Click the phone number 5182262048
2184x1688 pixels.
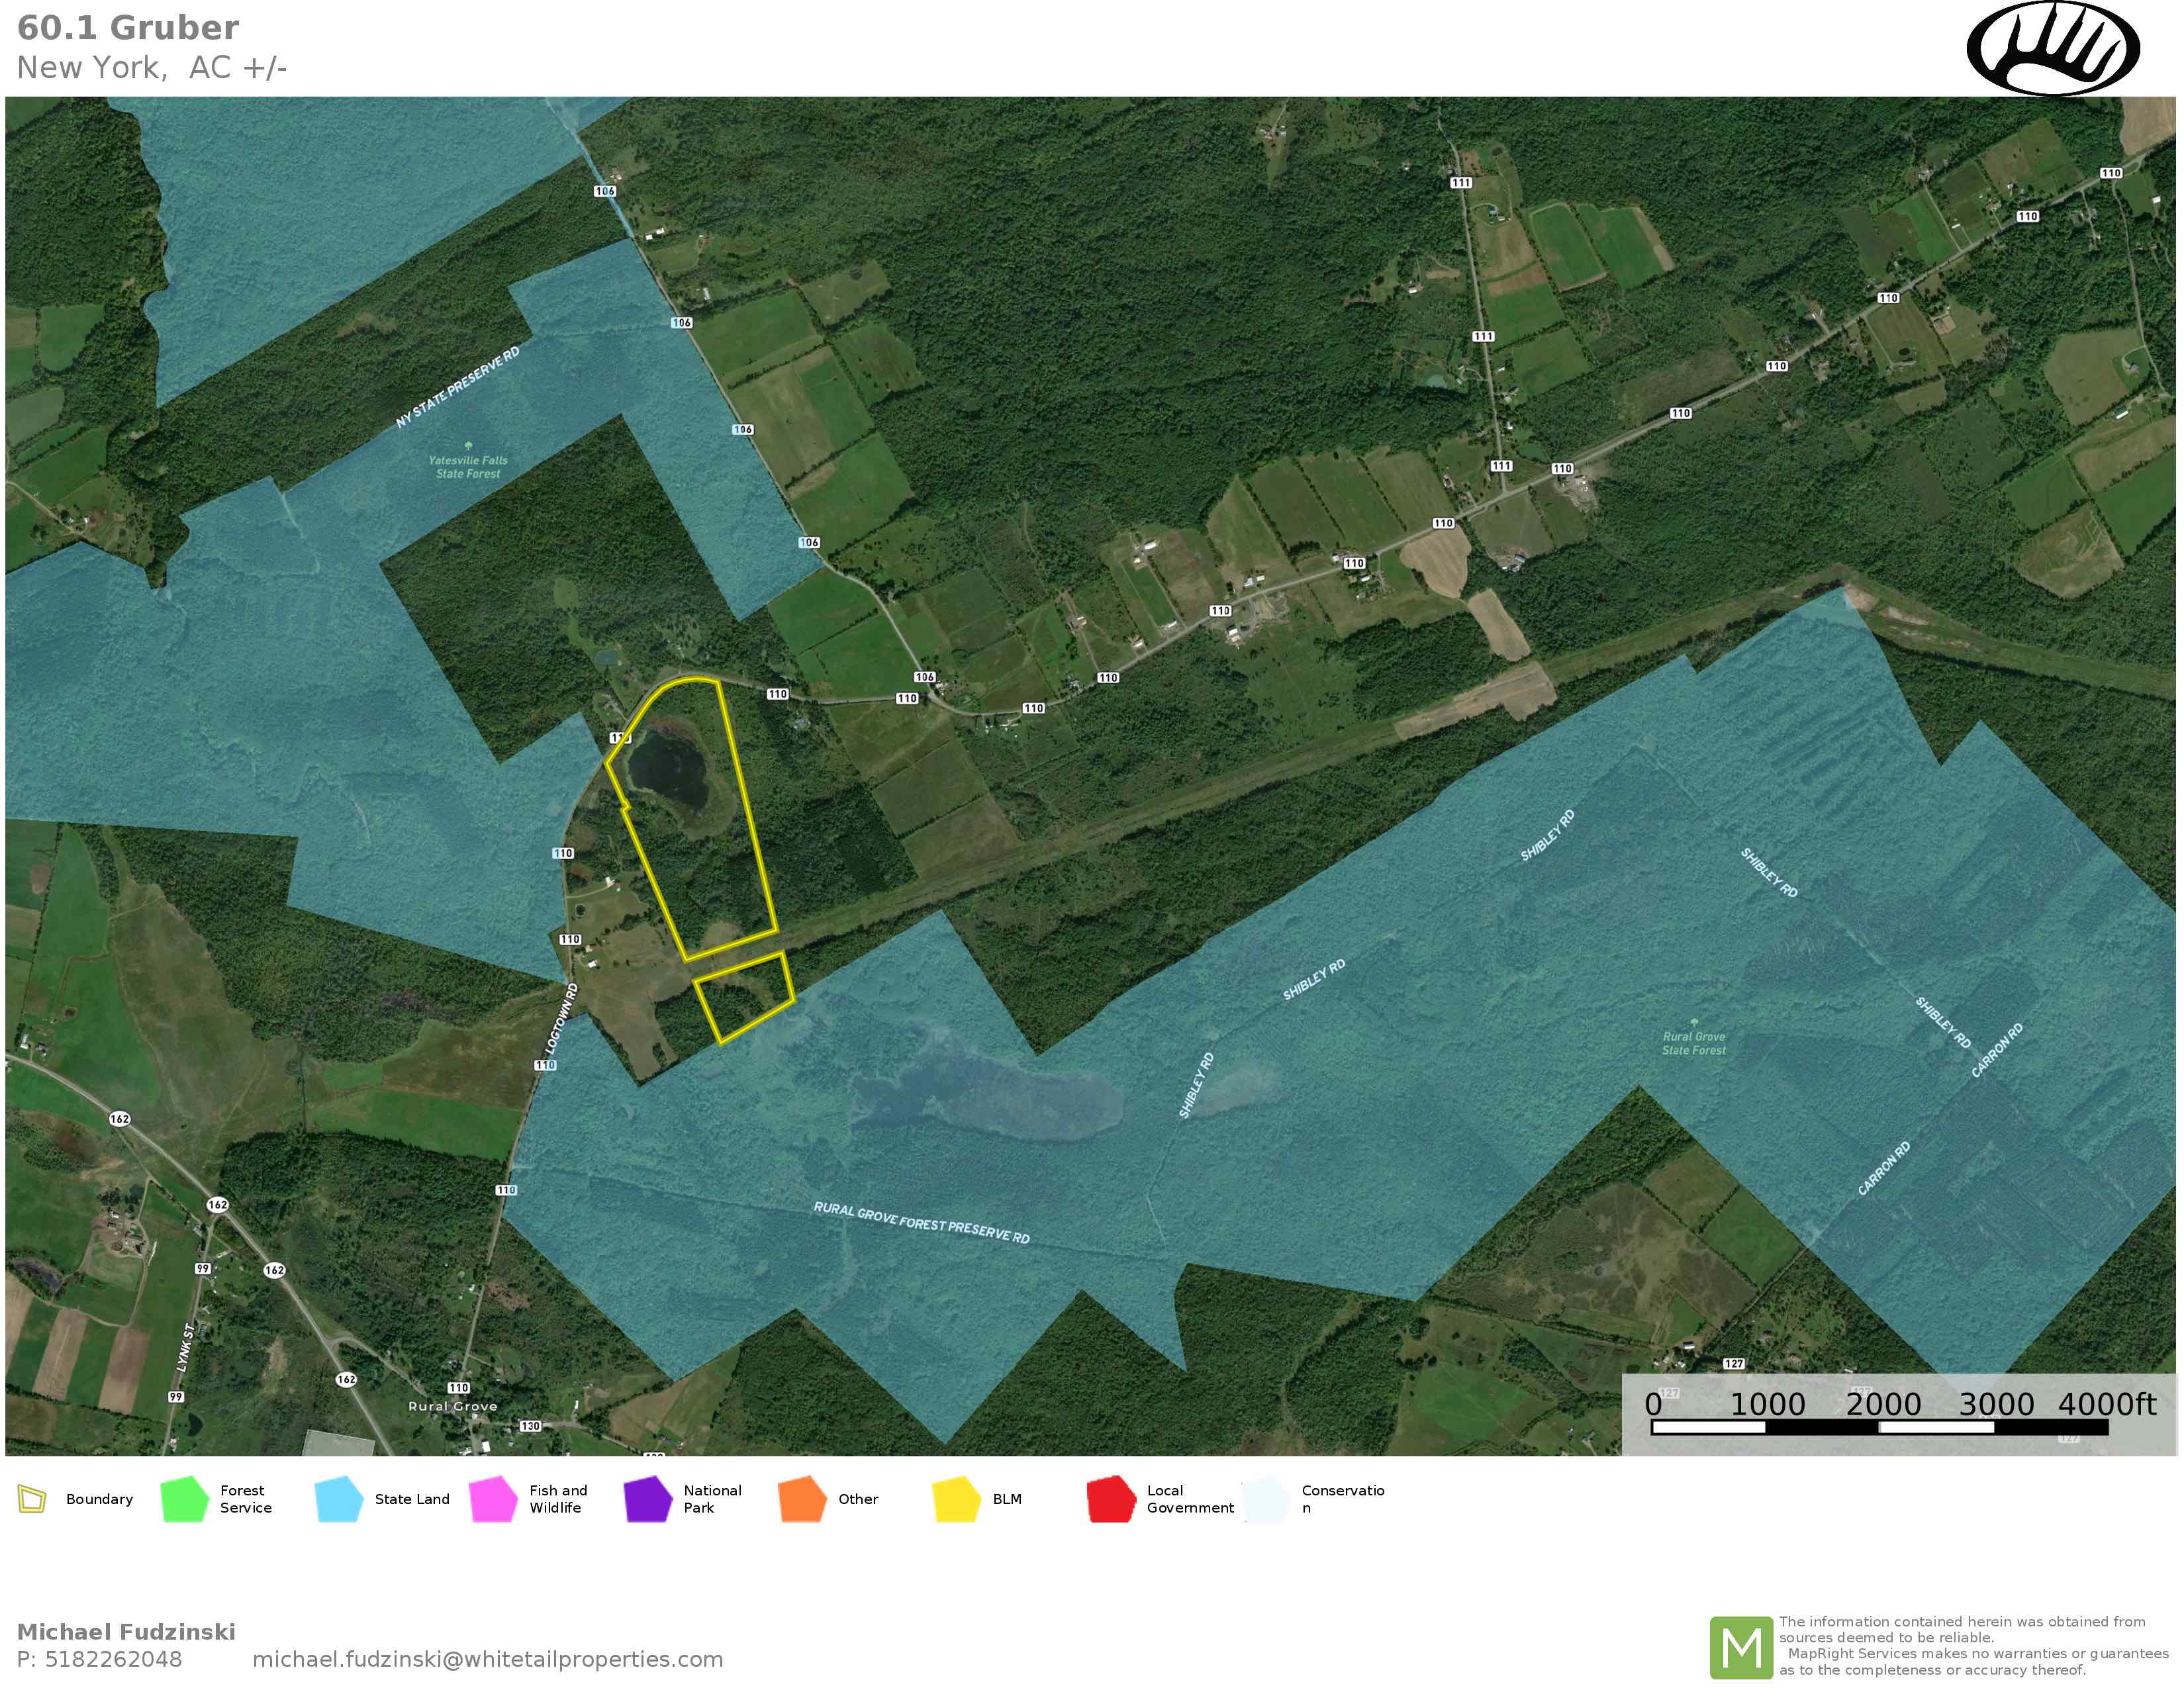(x=113, y=1659)
